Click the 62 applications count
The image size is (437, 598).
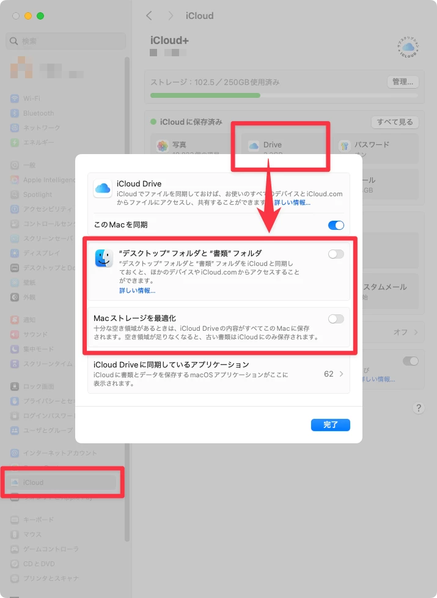pyautogui.click(x=328, y=374)
